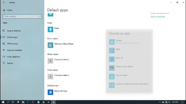
Task: Click the Find a setting search box
Action: (22, 16)
